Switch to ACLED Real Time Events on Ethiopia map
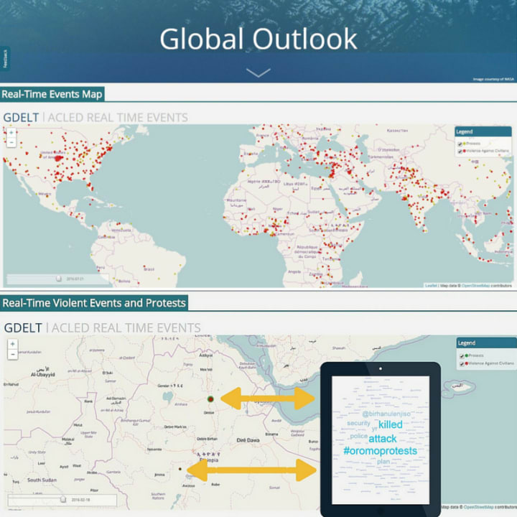The width and height of the screenshot is (517, 517). click(126, 327)
